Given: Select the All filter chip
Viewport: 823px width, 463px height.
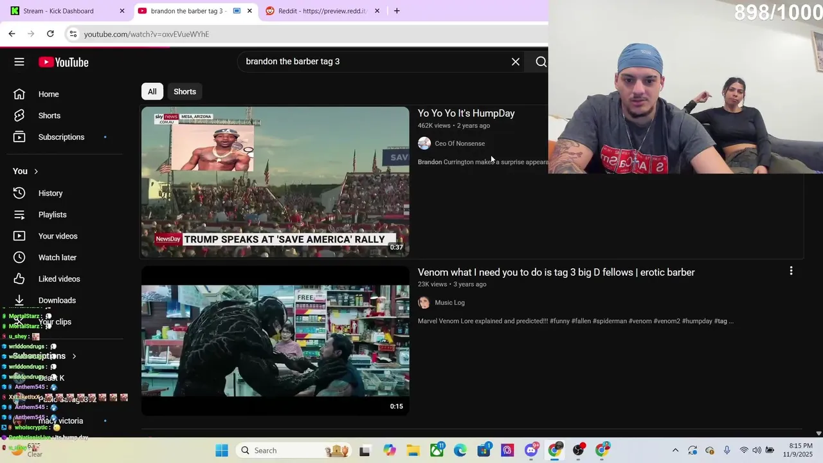Looking at the screenshot, I should coord(152,91).
